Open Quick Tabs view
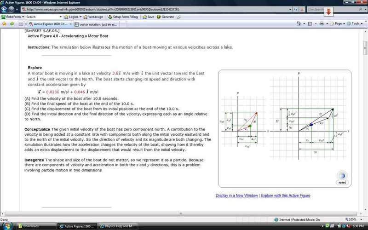Image resolution: width=368 pixels, height=230 pixels. [x=21, y=24]
